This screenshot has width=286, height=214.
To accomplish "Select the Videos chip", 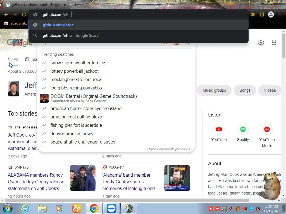I will point(270,90).
